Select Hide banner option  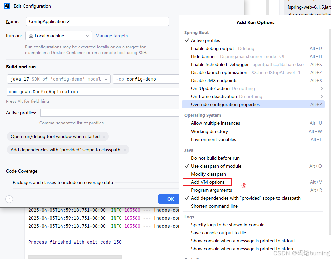[x=253, y=56]
